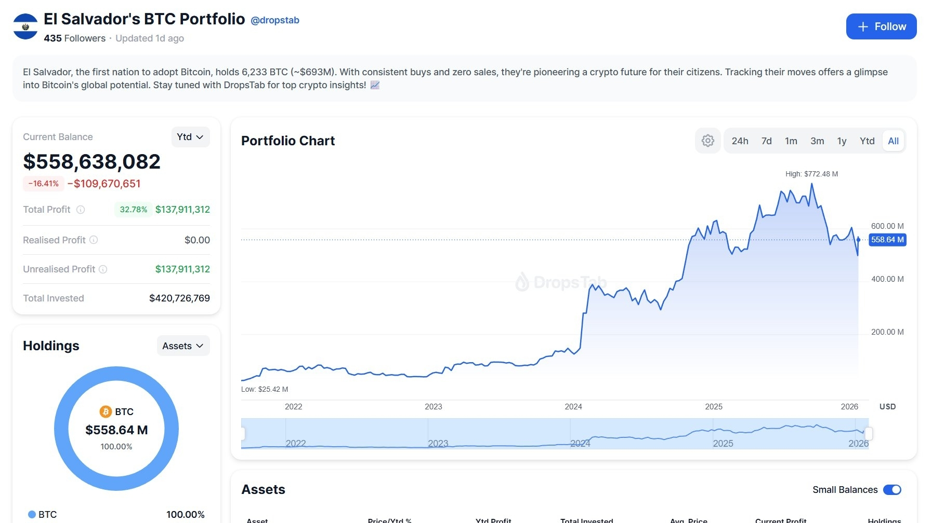
Task: Open the Ytd balance period dropdown
Action: [x=190, y=137]
